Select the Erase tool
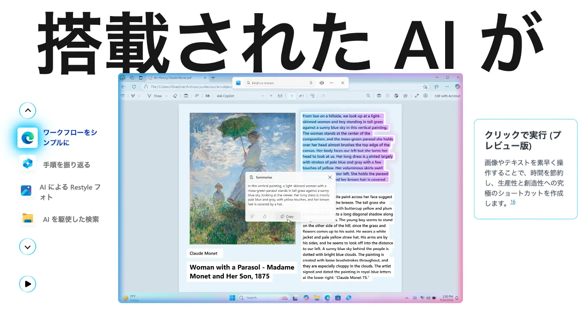 click(x=175, y=96)
